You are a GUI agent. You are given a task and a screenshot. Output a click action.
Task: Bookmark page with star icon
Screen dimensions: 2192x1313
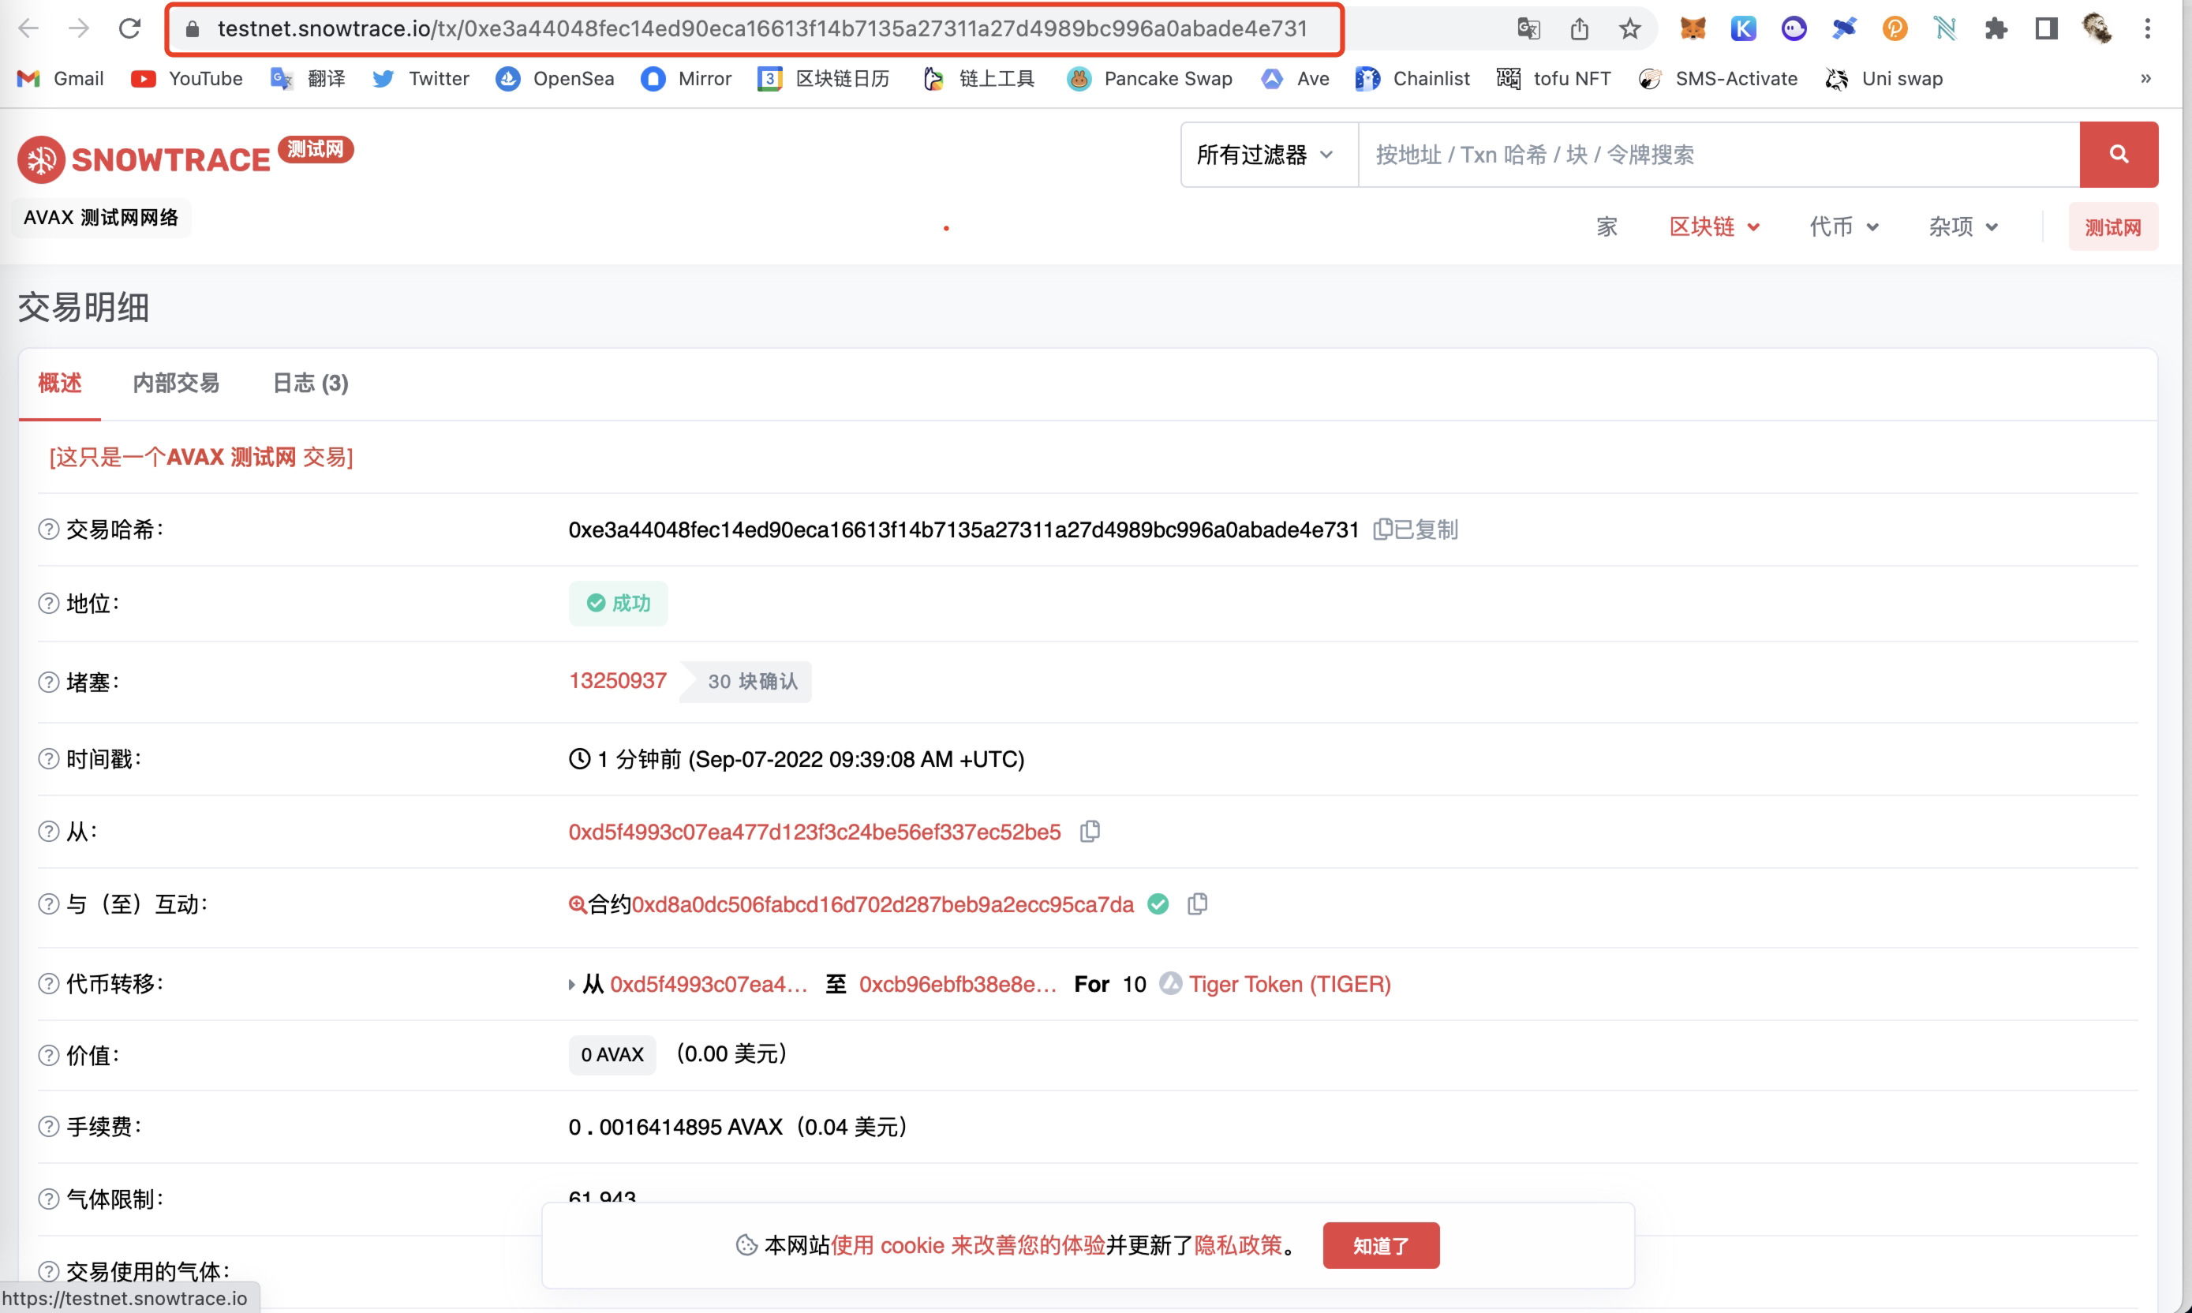[1629, 28]
